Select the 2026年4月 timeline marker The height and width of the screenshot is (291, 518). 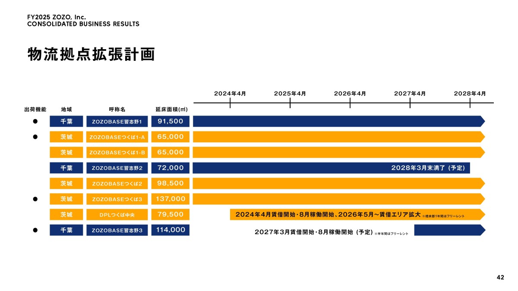pyautogui.click(x=350, y=93)
